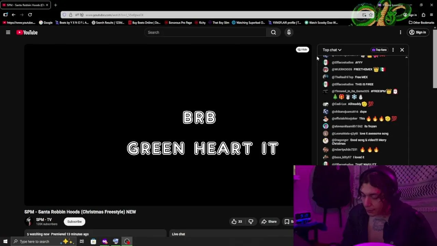Open the Windows Start menu
This screenshot has width=437, height=246.
[x=5, y=242]
